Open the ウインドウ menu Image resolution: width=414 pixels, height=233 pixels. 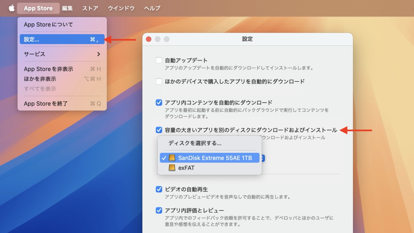click(121, 8)
